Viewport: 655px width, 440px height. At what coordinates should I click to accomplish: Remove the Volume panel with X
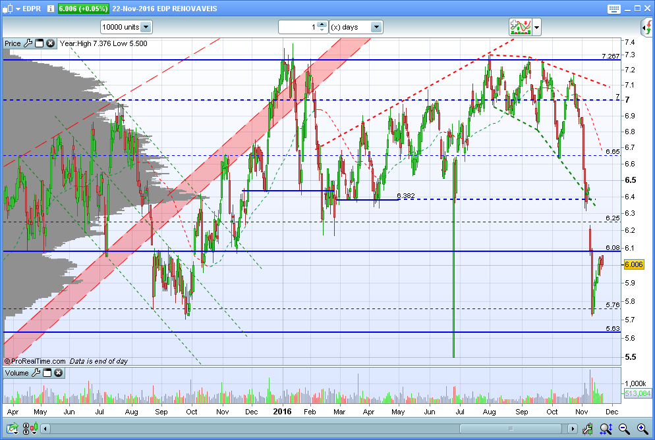(59, 372)
